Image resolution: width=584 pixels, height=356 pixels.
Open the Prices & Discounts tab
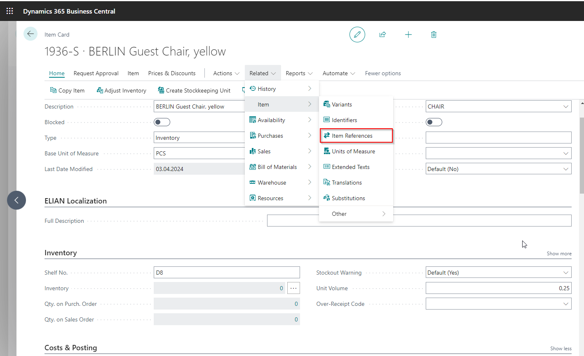point(172,73)
